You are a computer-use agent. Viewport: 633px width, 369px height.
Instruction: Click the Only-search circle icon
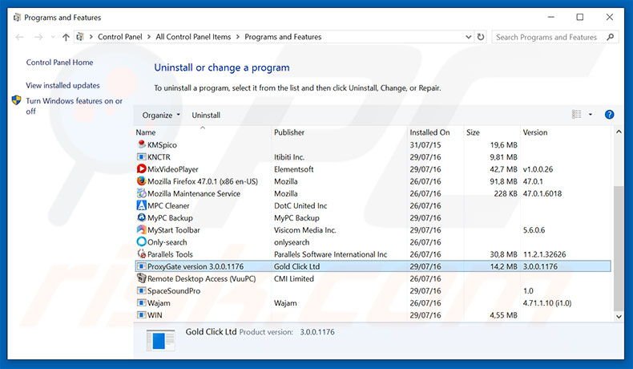[x=141, y=241]
